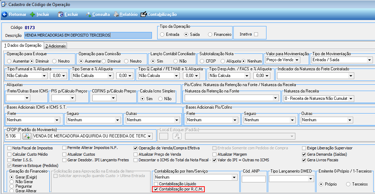Click the CFOP lookup search icon
Image resolution: width=375 pixels, height=194 pixels.
[x=27, y=136]
